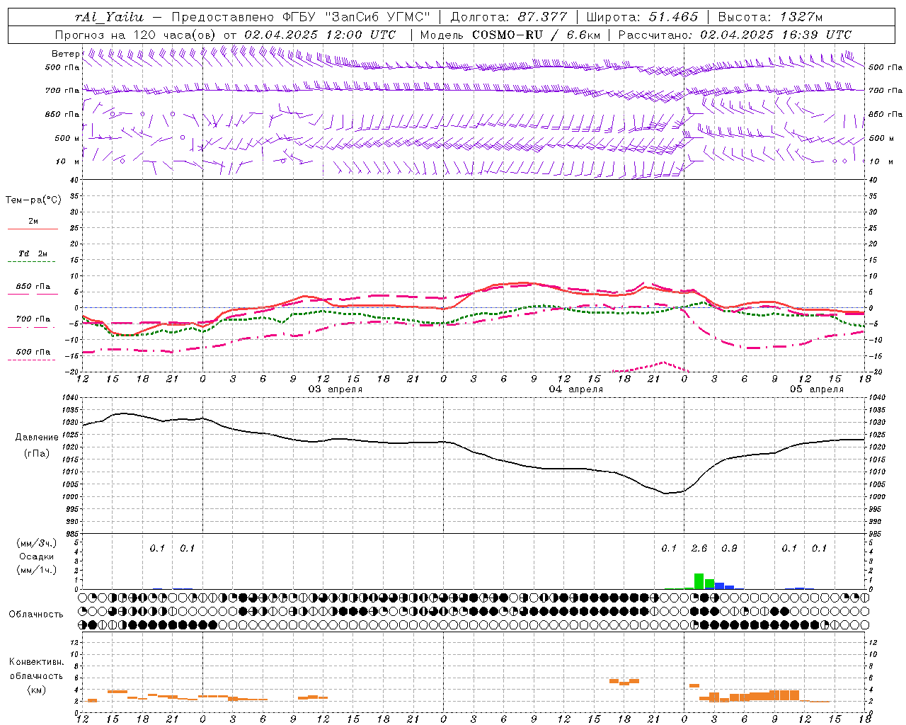The image size is (906, 725).
Task: Click the Осадки precipitation label
Action: pyautogui.click(x=37, y=556)
